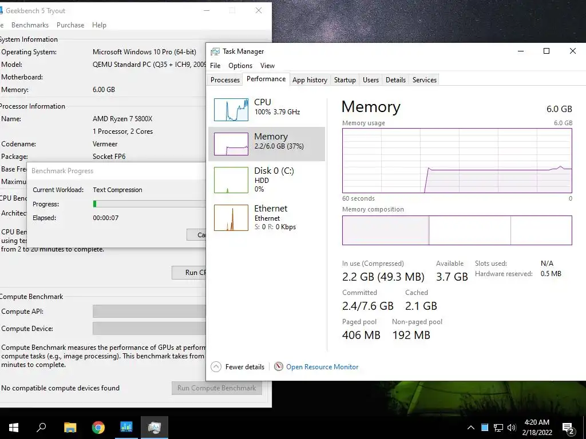Open the Task Manager File menu
This screenshot has height=439, width=586.
215,66
